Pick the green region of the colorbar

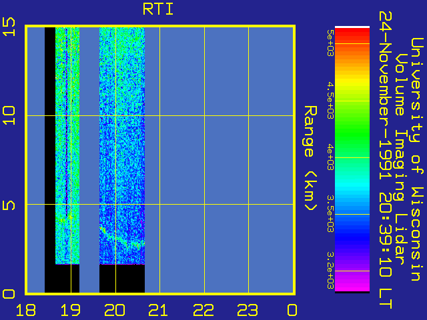click(x=352, y=133)
